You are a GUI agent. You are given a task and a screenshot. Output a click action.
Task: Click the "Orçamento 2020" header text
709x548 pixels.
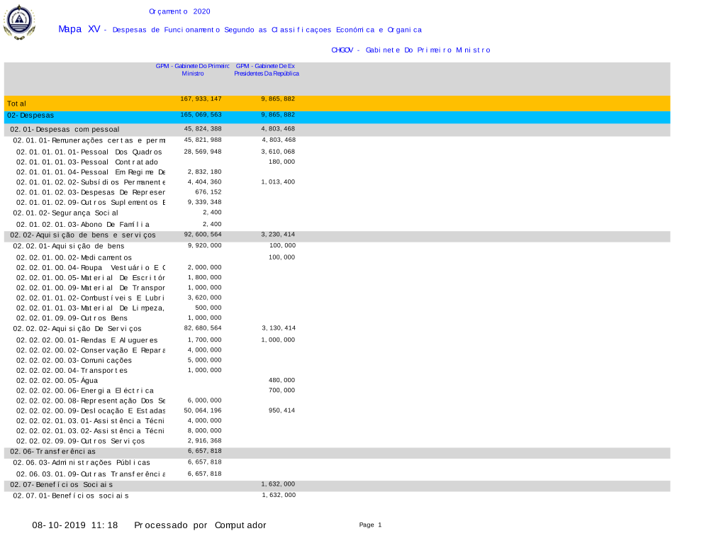[179, 12]
